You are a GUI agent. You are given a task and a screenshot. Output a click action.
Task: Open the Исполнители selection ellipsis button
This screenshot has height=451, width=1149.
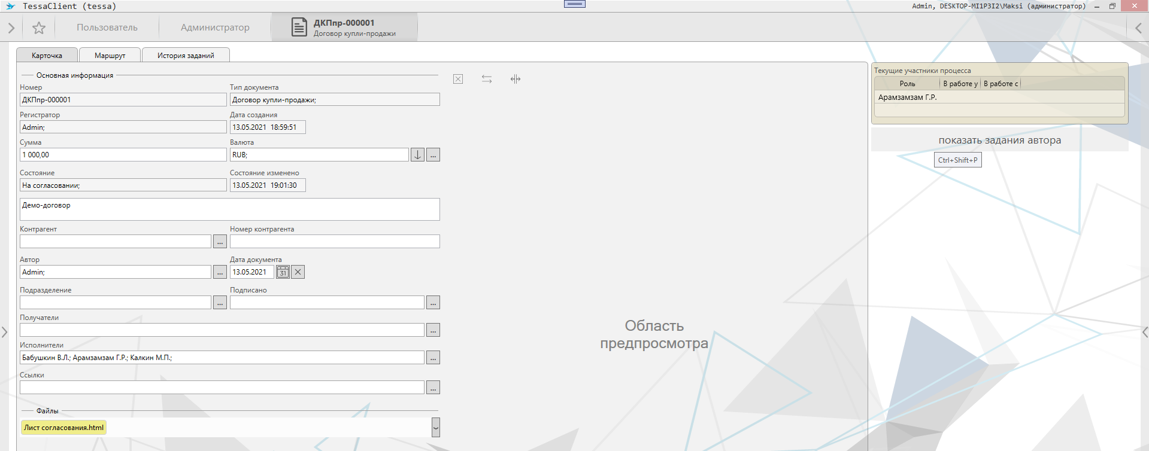(x=433, y=358)
